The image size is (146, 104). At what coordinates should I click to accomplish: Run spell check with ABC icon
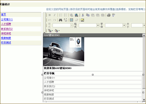coord(114,15)
